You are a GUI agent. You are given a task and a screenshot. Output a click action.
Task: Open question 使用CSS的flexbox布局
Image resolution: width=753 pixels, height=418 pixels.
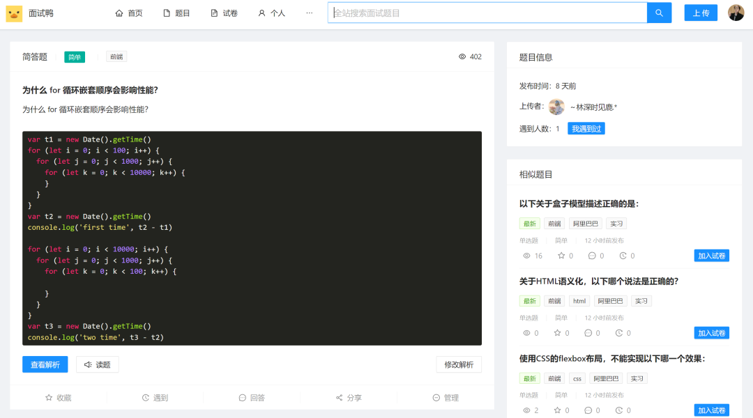tap(612, 359)
